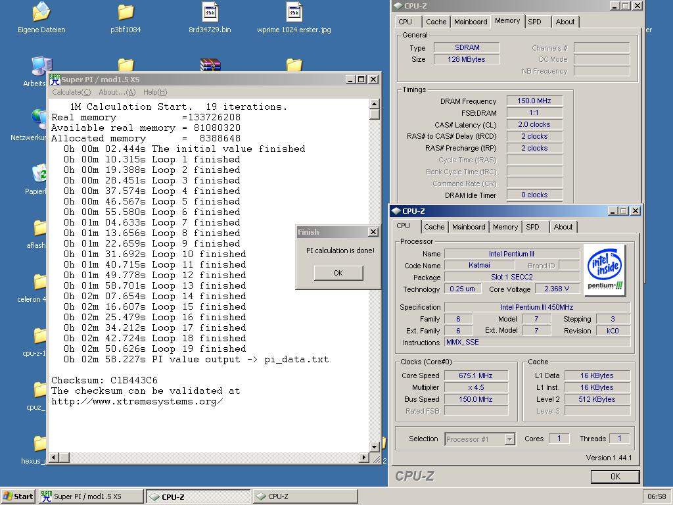The image size is (673, 505).
Task: Open the wprime 1024 erster.jpg file icon
Action: (x=294, y=12)
